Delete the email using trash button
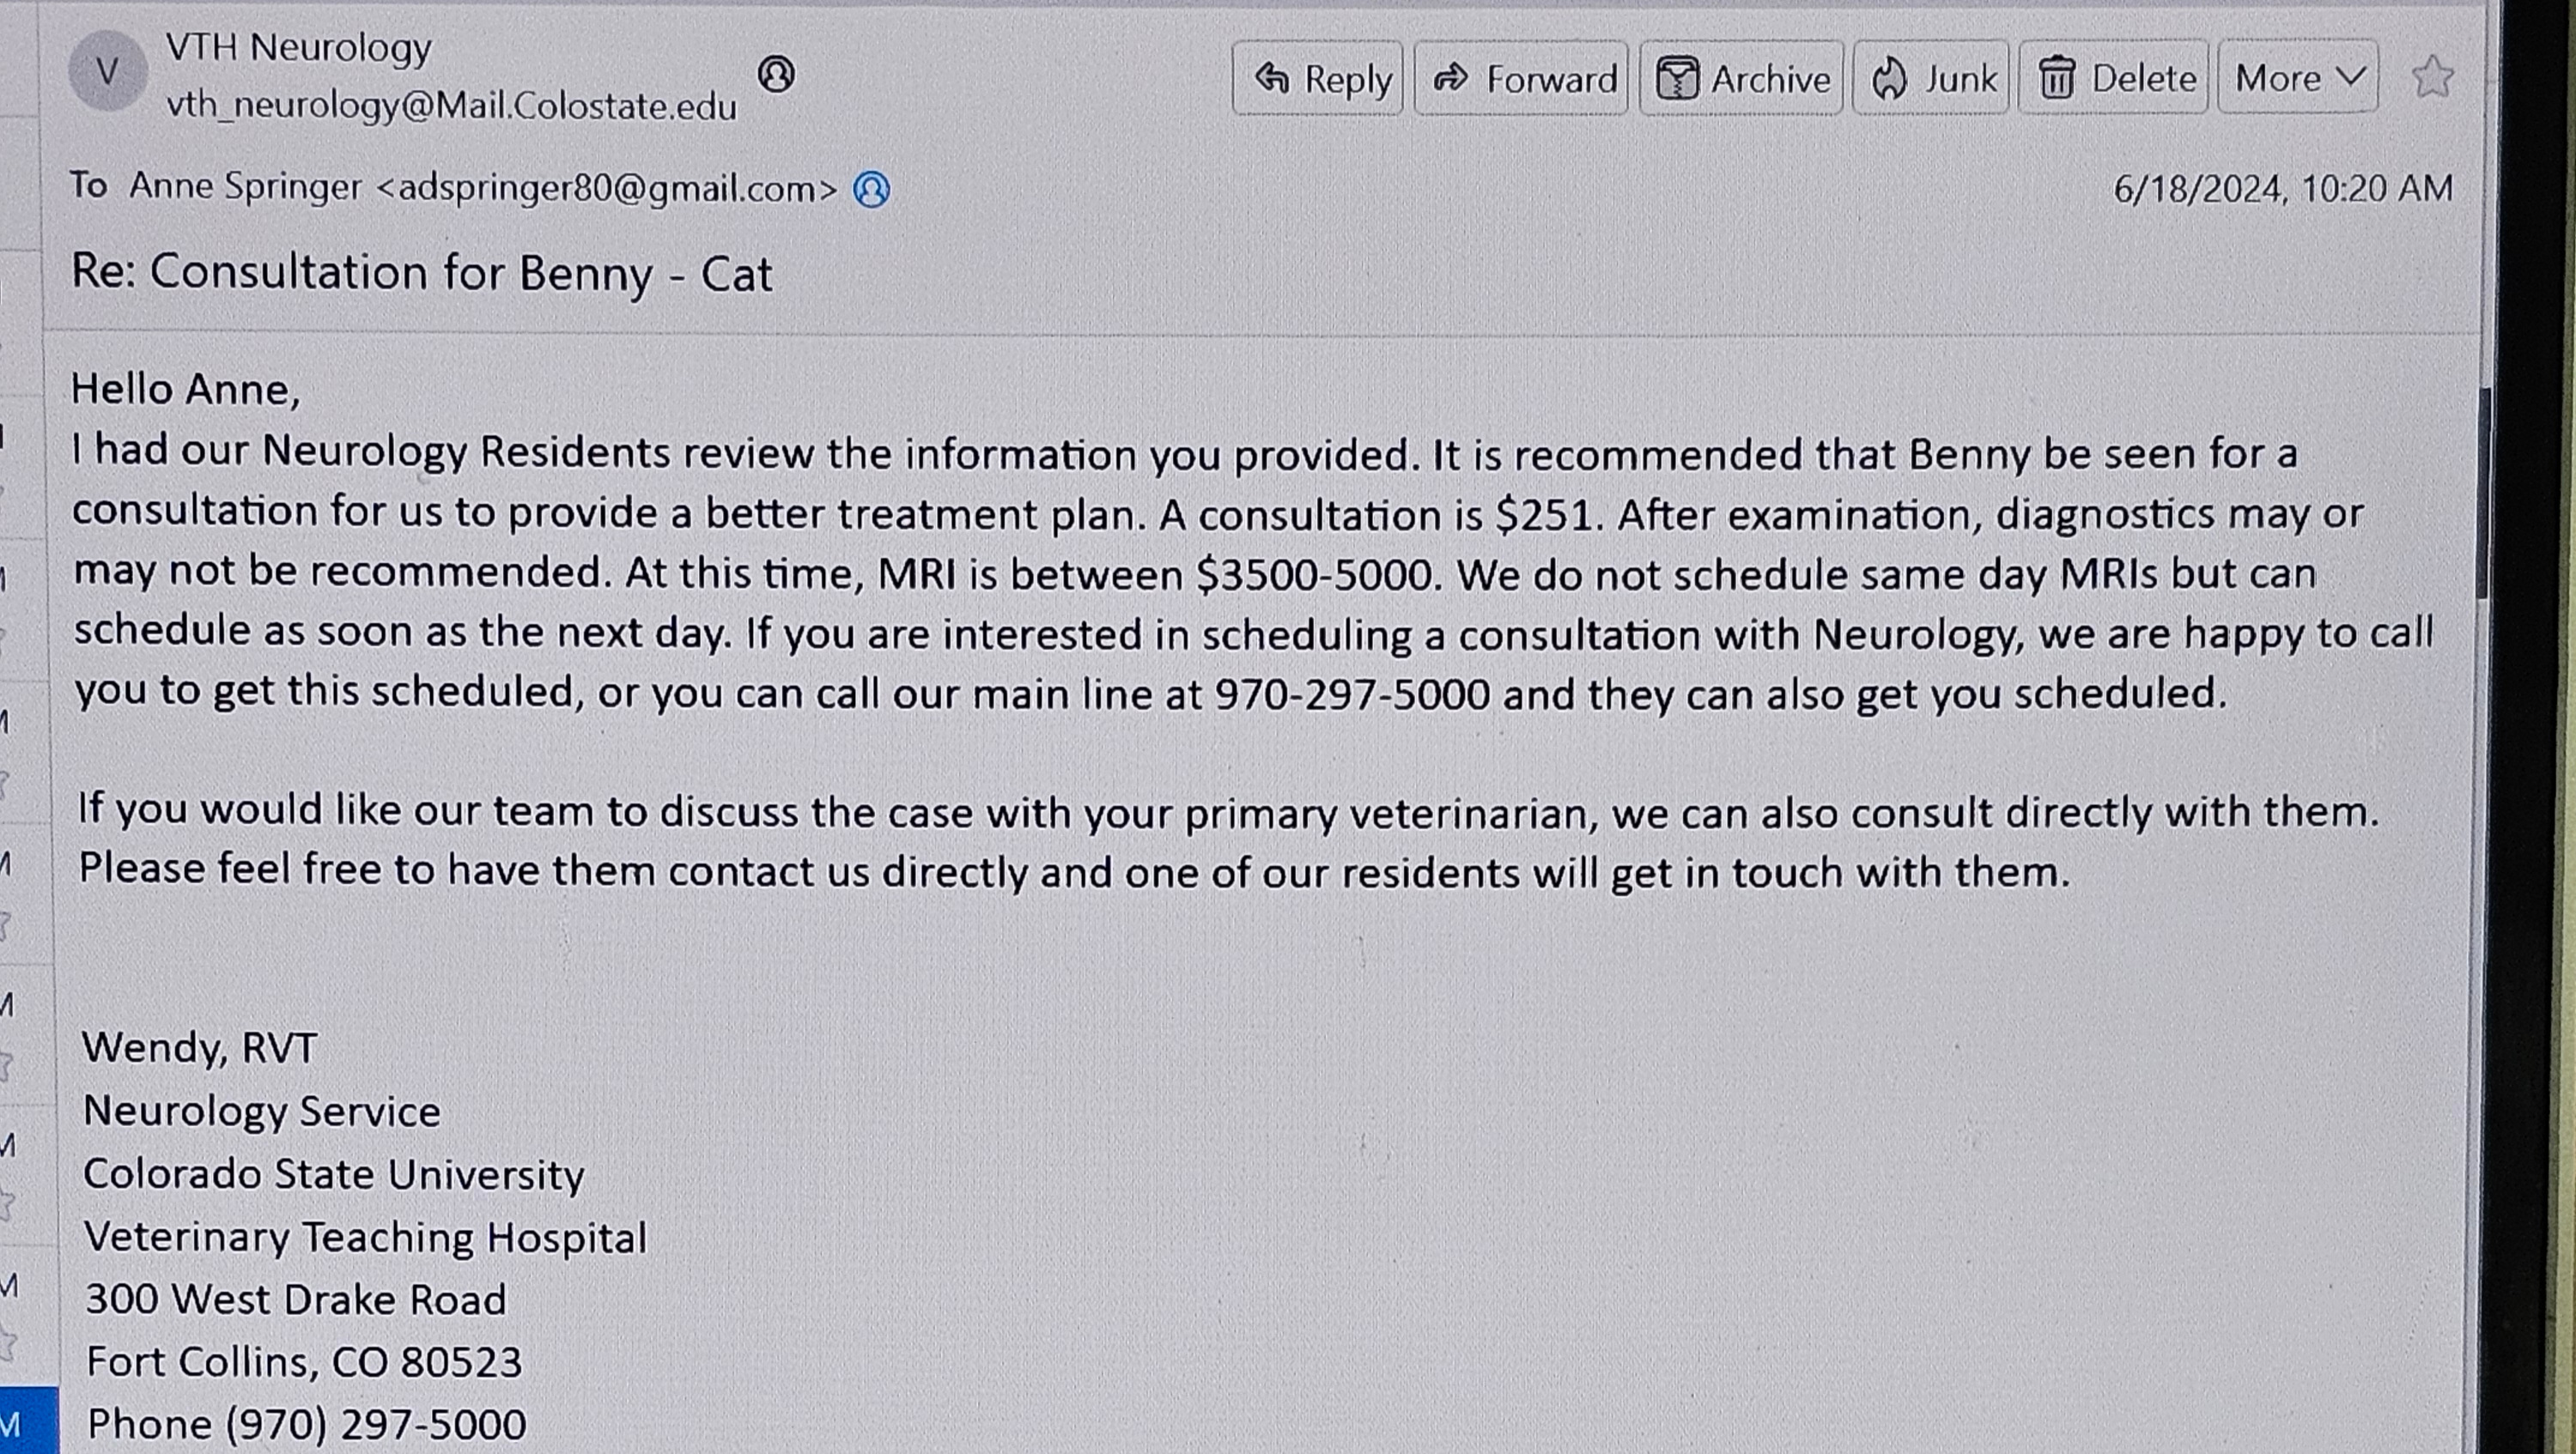Screen dimensions: 2576x1454 point(2113,79)
